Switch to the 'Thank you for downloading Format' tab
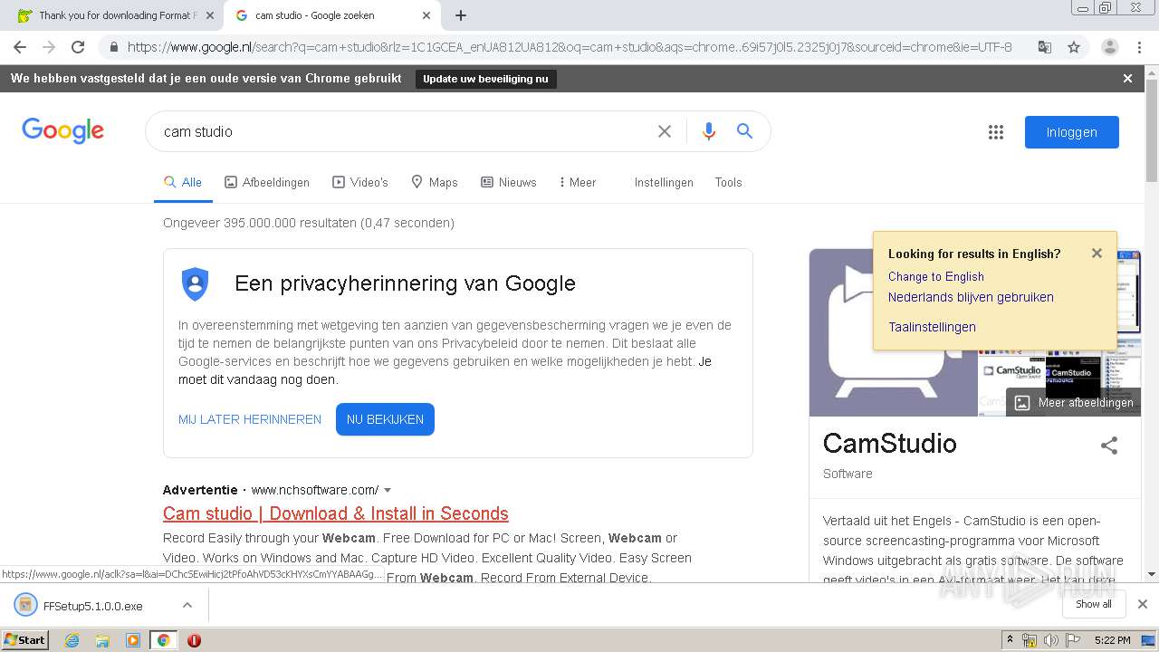 [x=116, y=15]
